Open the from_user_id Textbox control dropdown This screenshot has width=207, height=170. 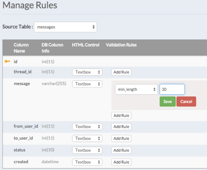coord(87,126)
